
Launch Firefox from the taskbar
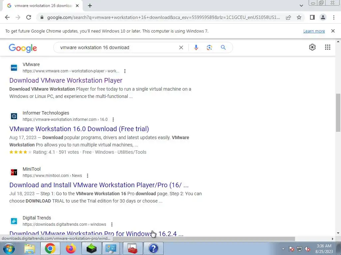click(x=71, y=248)
